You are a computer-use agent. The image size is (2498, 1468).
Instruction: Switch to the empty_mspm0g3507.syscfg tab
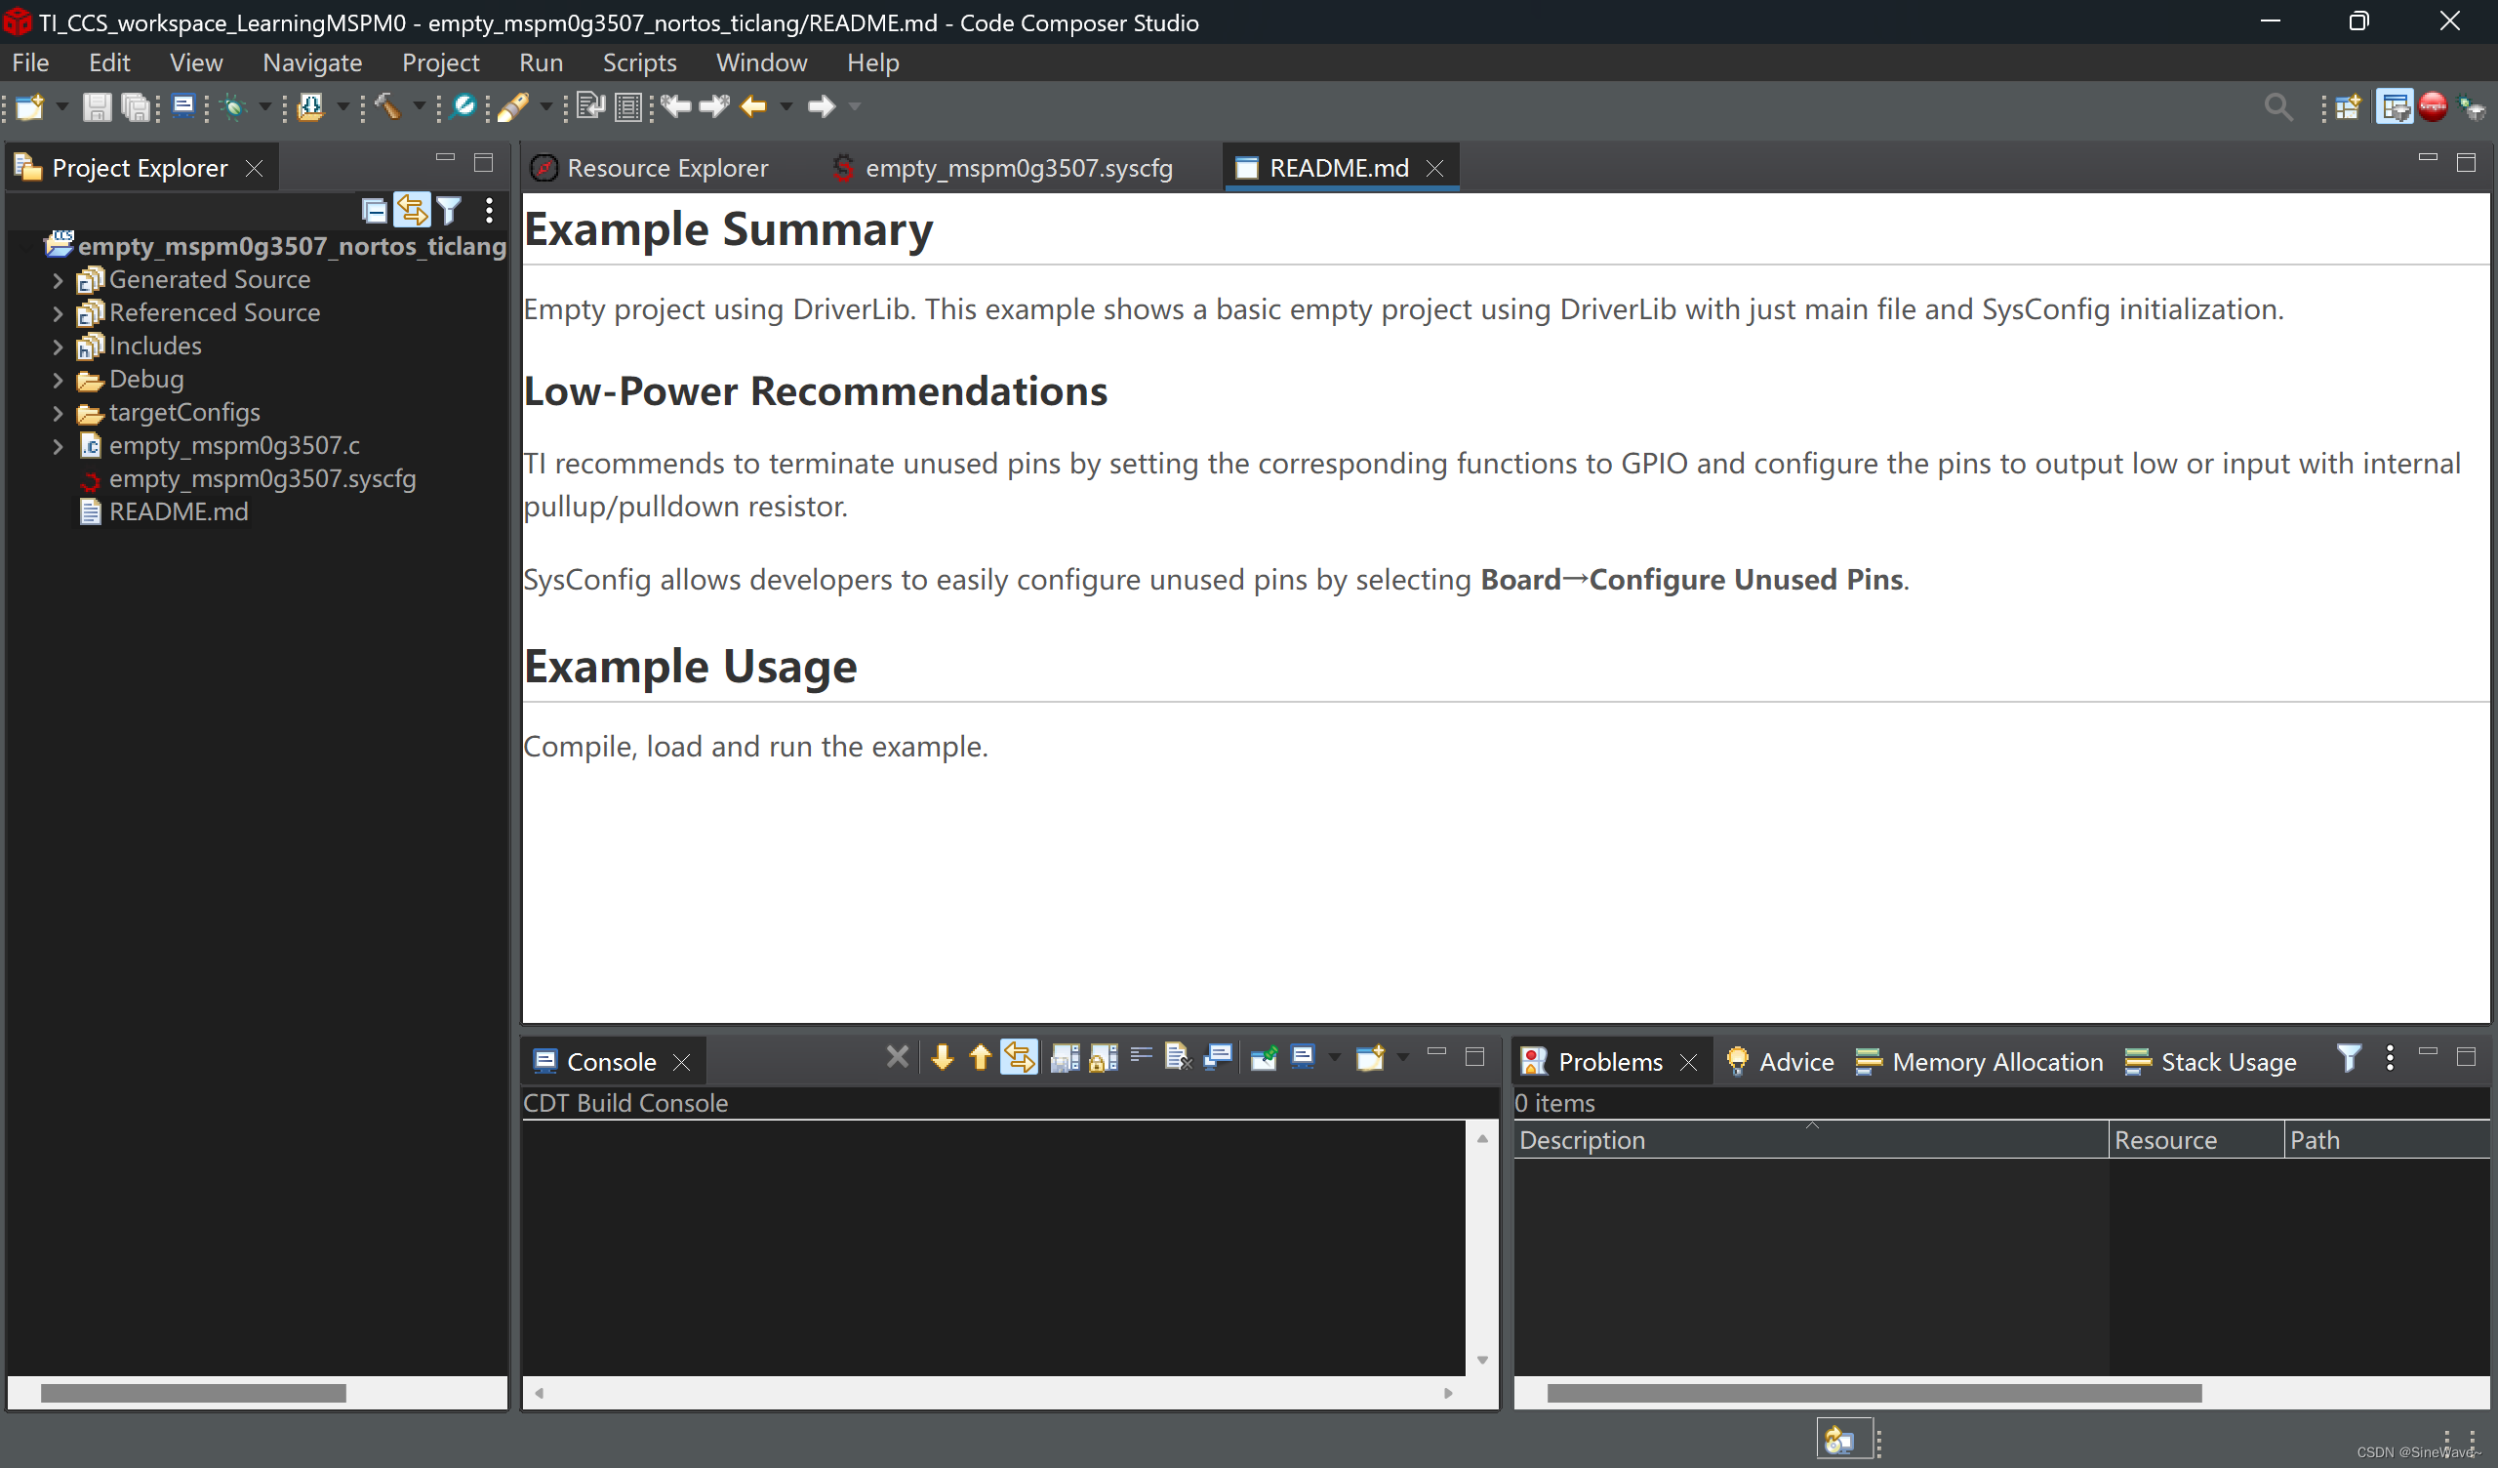tap(1017, 169)
